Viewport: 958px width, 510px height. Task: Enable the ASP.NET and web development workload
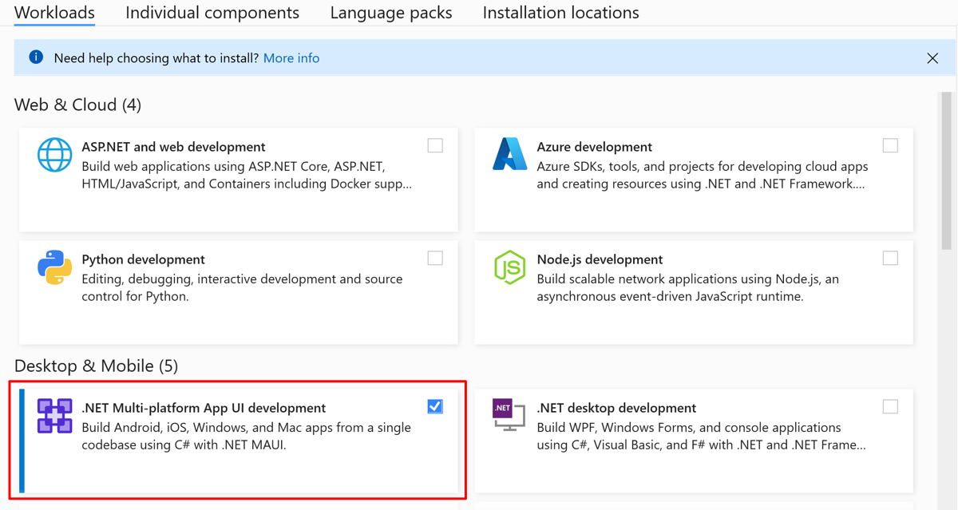pos(435,145)
